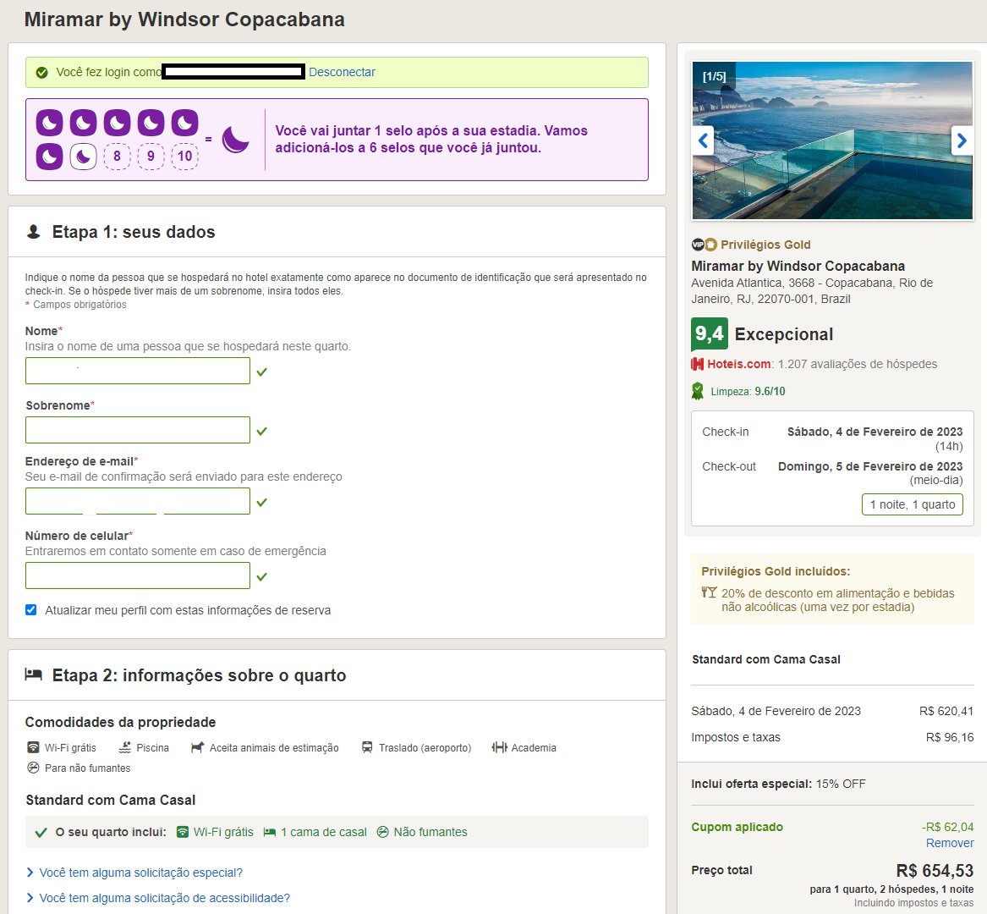Click the Cupom aplicado label
The image size is (987, 914).
click(x=738, y=827)
